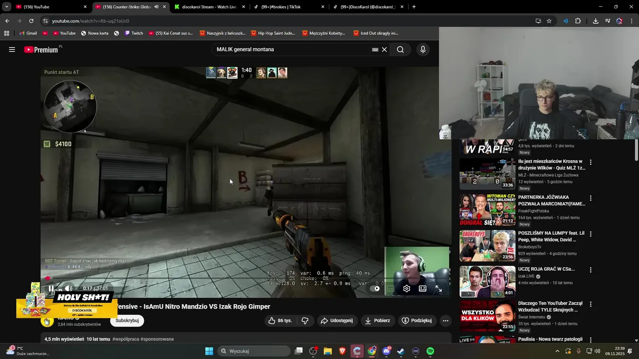The width and height of the screenshot is (639, 359).
Task: Open Brave browser from the taskbar
Action: tap(342, 351)
